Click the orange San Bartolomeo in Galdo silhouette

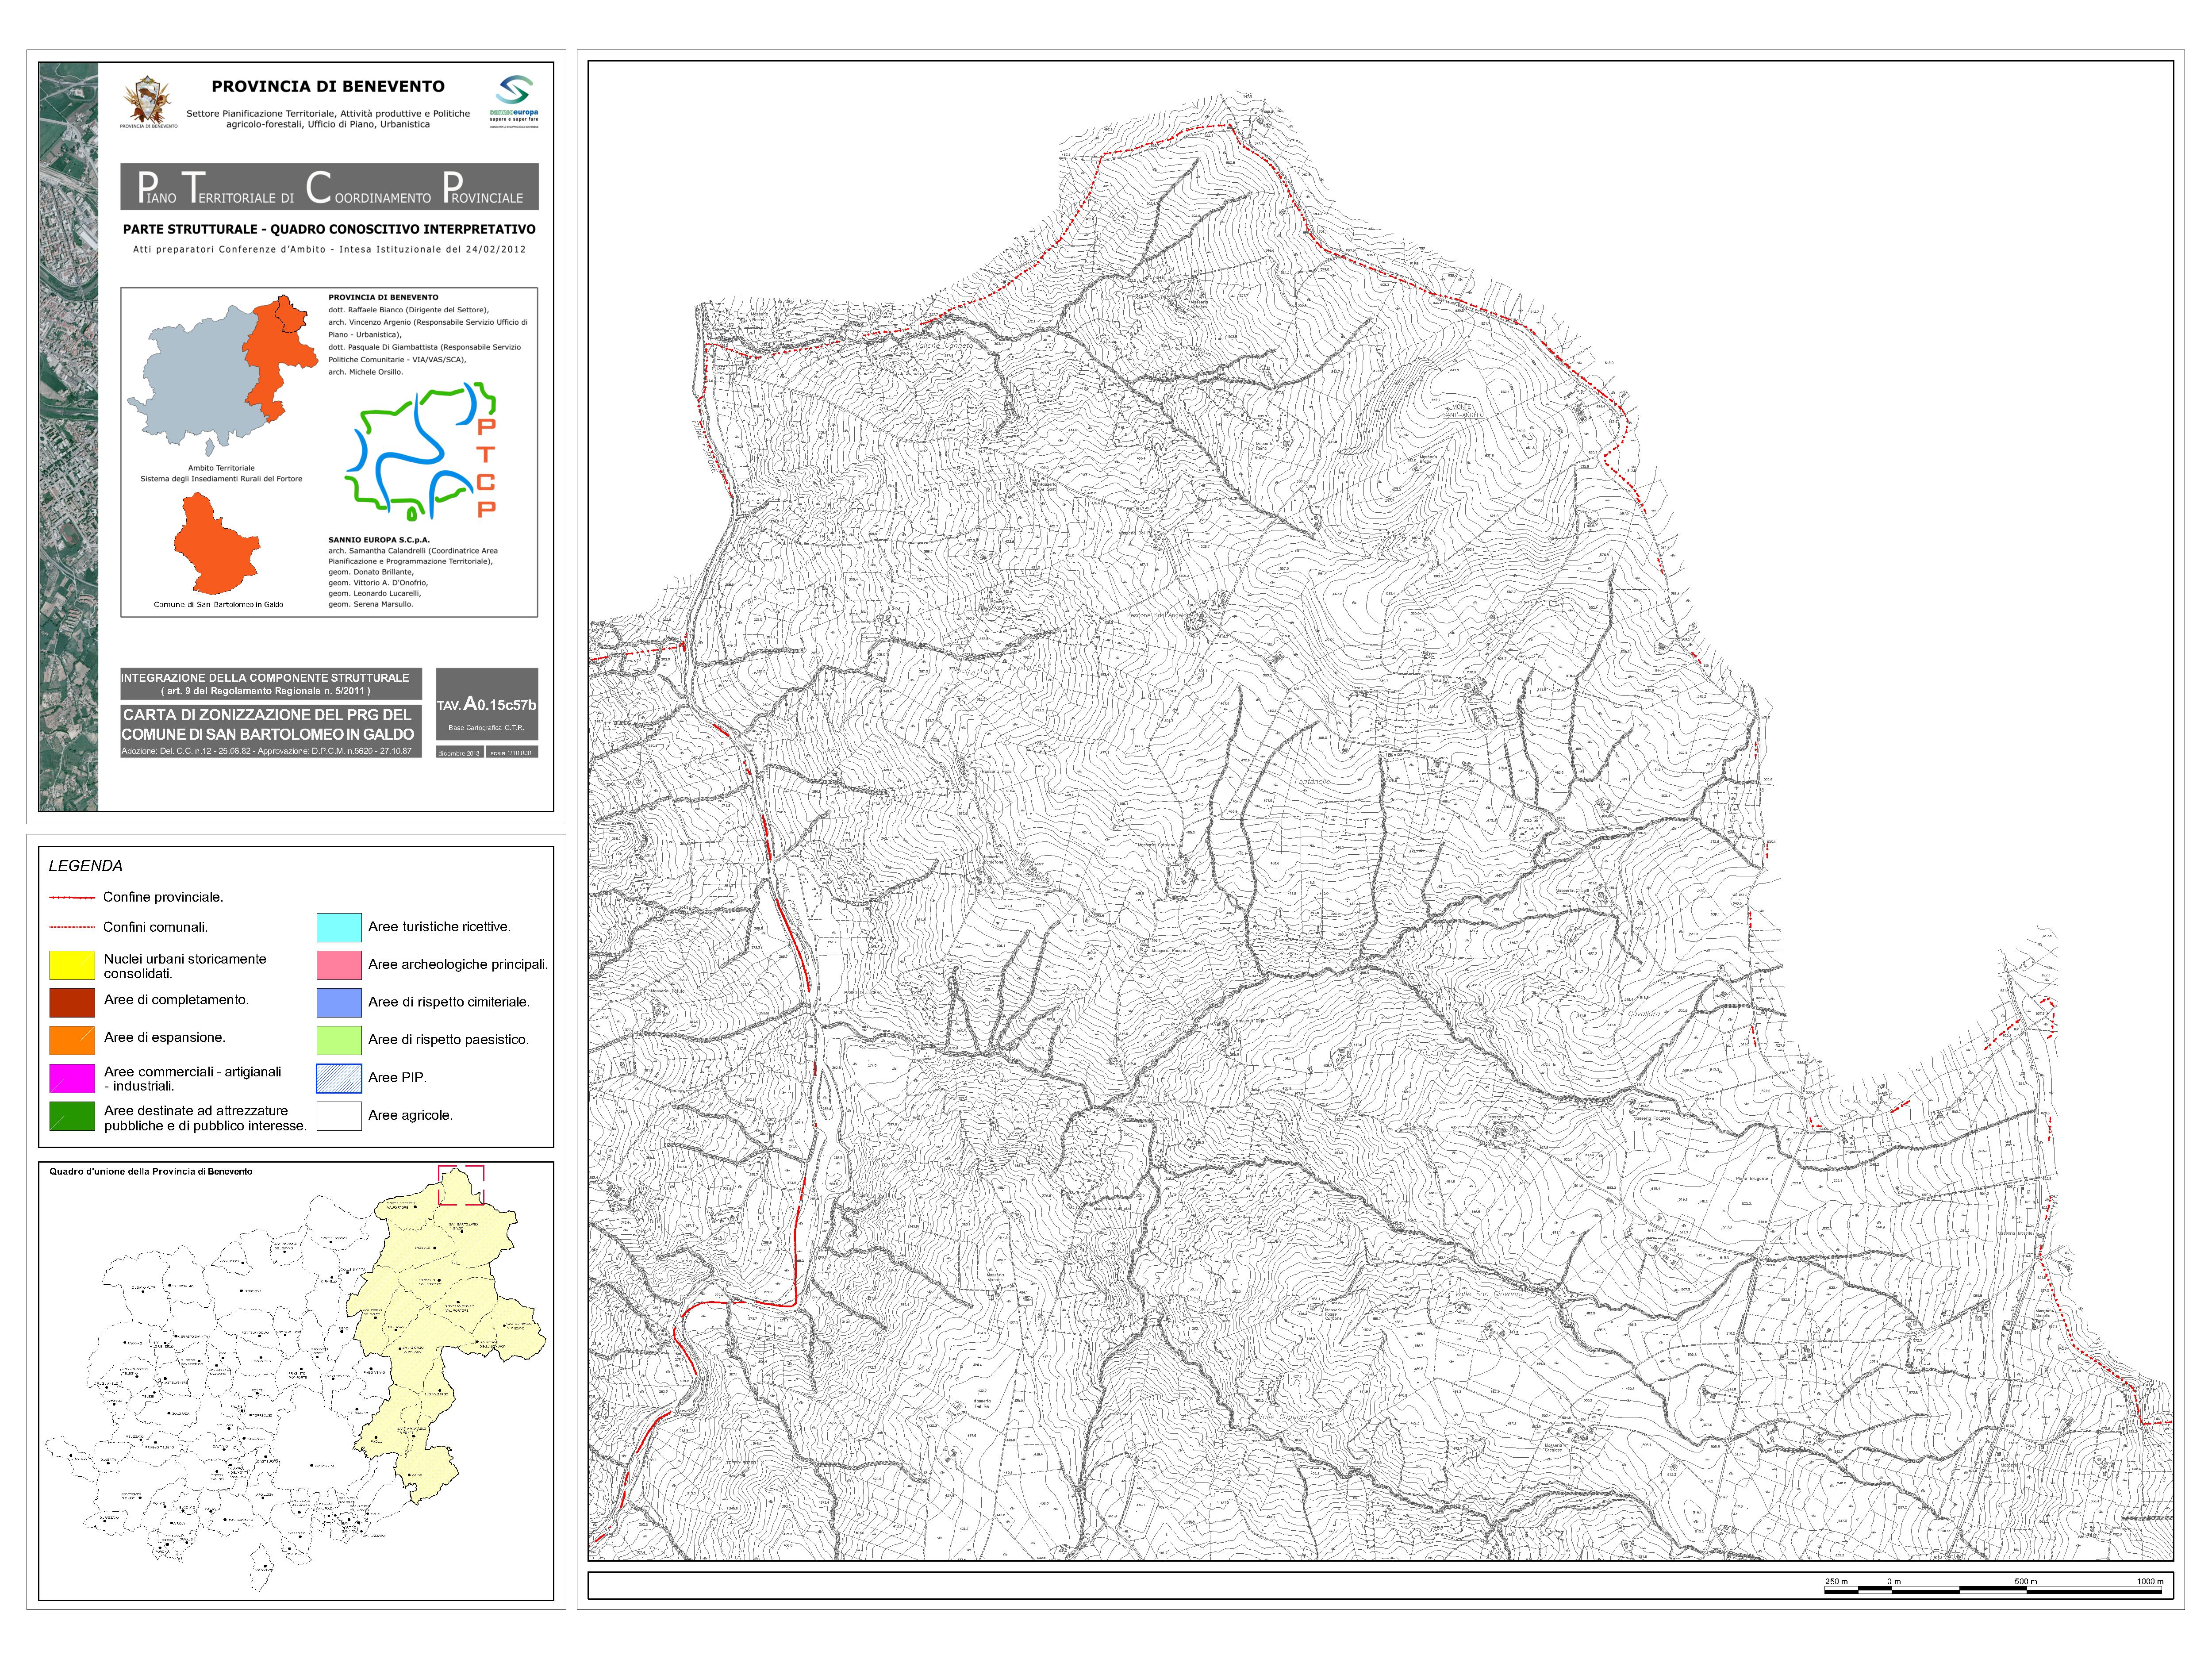pos(217,543)
